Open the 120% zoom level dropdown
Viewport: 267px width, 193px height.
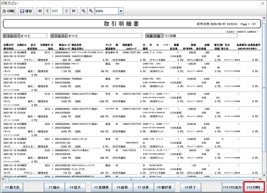(121, 11)
